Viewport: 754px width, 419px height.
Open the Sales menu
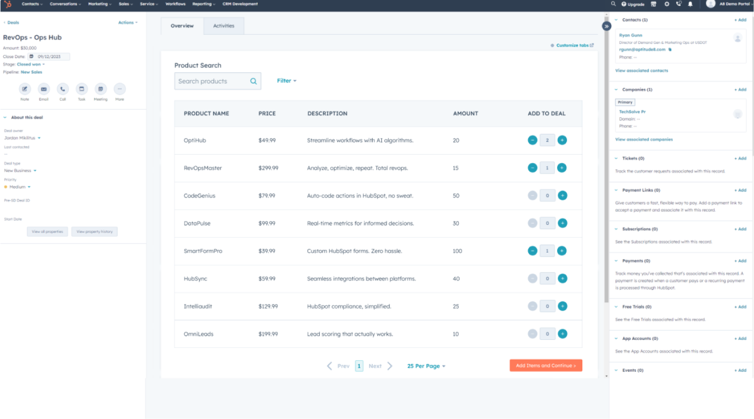[126, 4]
